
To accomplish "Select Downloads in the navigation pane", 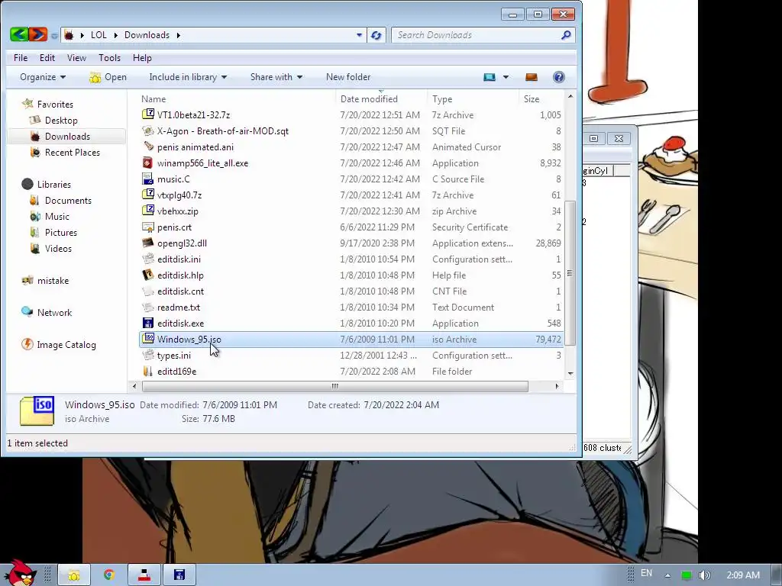I will (x=67, y=136).
